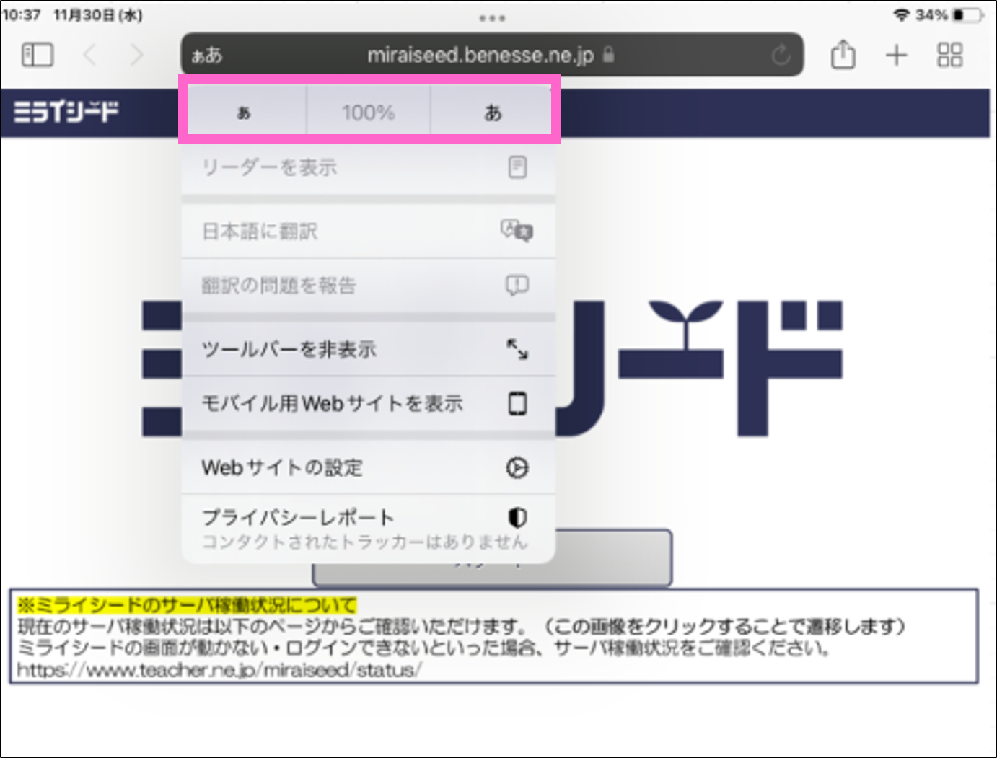
Task: Open プライバシーレポート
Action: point(368,529)
